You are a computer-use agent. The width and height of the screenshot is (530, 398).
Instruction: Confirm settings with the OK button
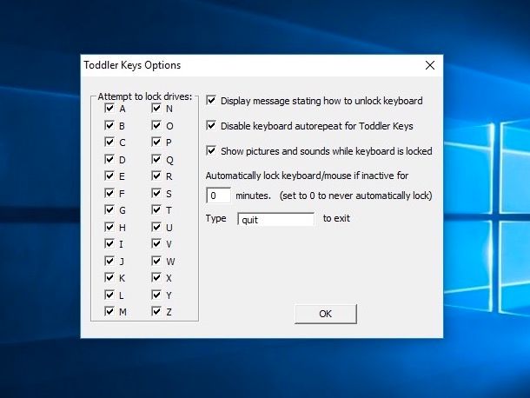(326, 314)
